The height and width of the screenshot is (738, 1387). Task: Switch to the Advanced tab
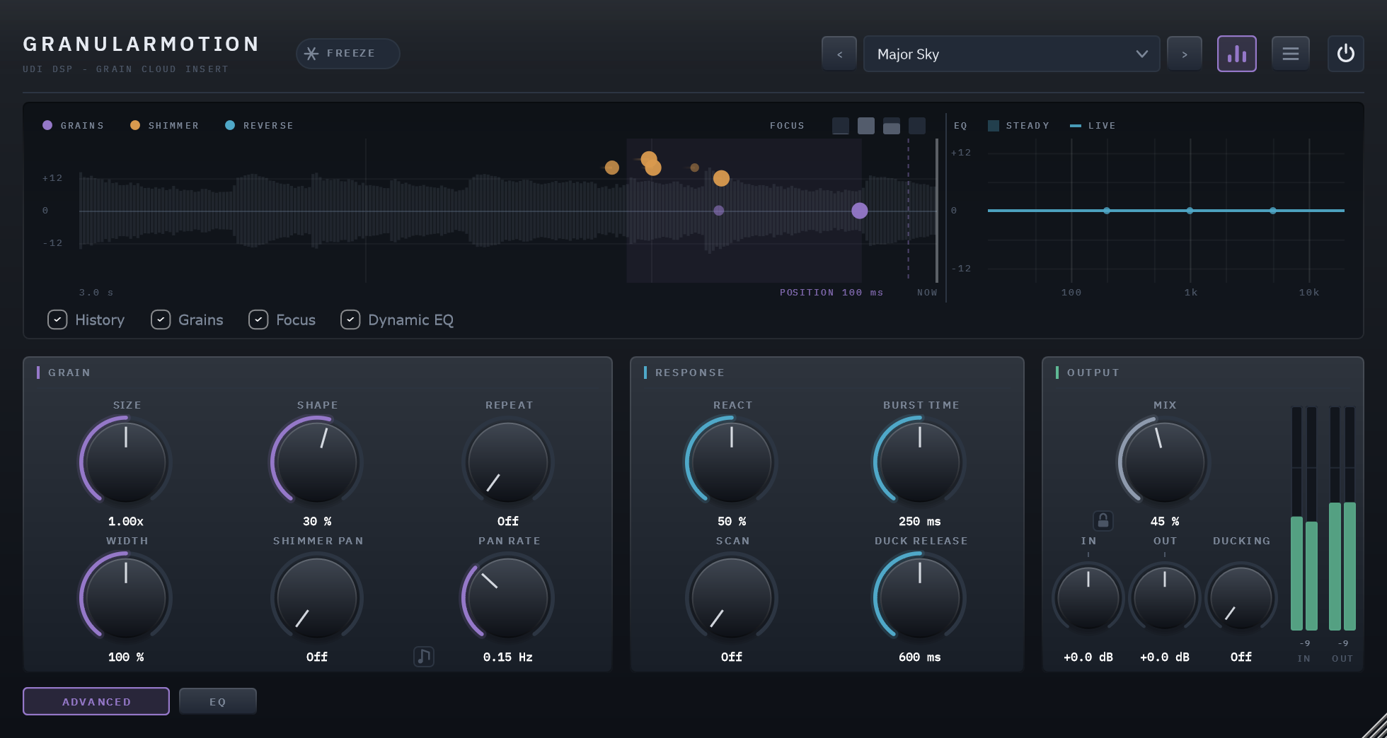coord(96,701)
